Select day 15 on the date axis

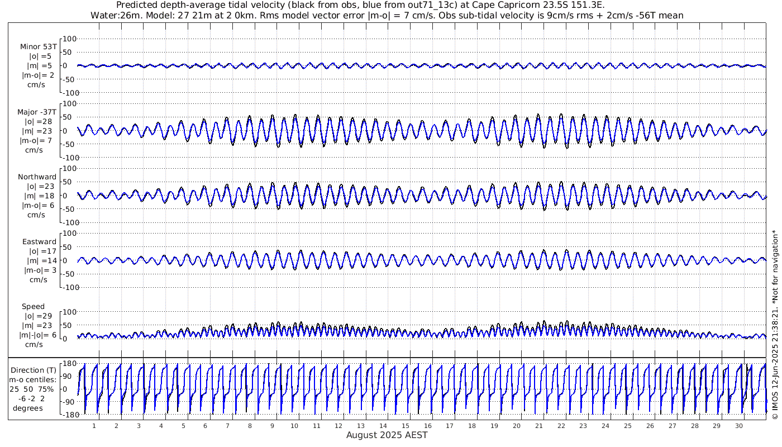(405, 426)
